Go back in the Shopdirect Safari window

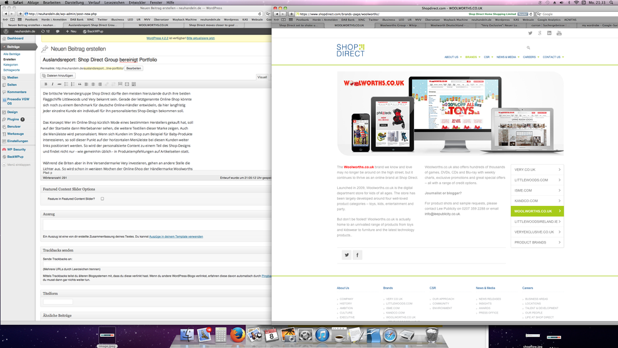pos(277,14)
